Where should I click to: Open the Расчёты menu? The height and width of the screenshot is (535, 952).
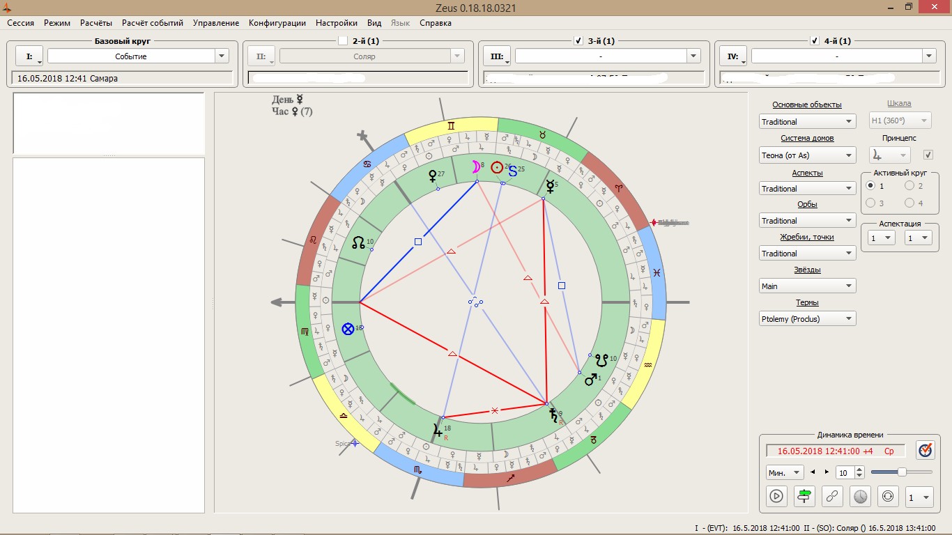click(96, 23)
